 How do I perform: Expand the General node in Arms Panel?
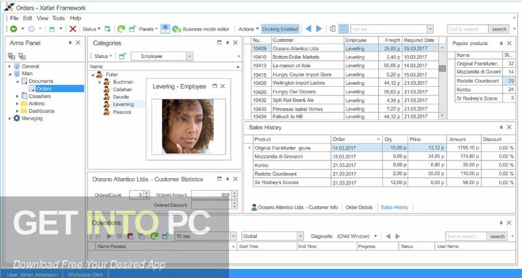pos(10,67)
